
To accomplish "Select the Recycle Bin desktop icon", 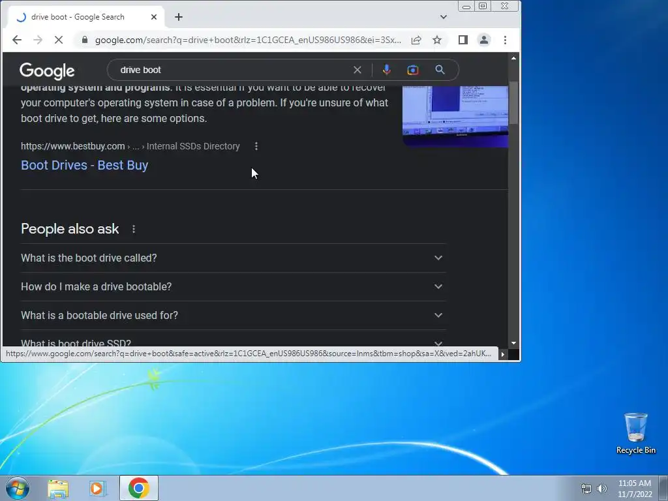I will [x=635, y=433].
